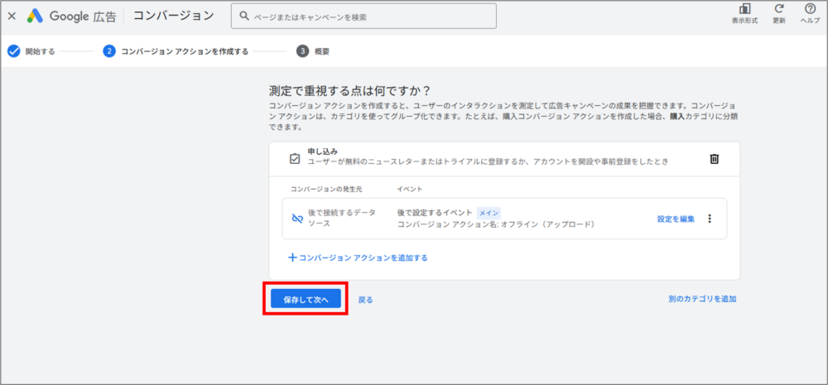828x385 pixels.
Task: Click コンバージョン アクションを追加する link
Action: point(363,257)
